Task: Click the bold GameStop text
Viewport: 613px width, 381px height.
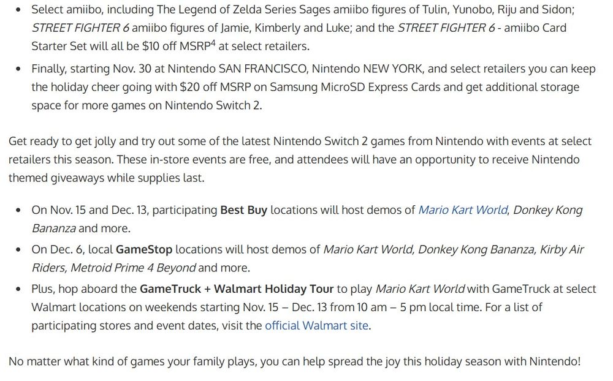Action: point(144,249)
